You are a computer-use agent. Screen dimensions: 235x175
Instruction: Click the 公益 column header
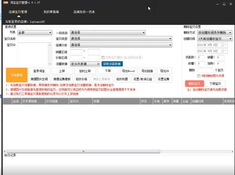pos(186,101)
